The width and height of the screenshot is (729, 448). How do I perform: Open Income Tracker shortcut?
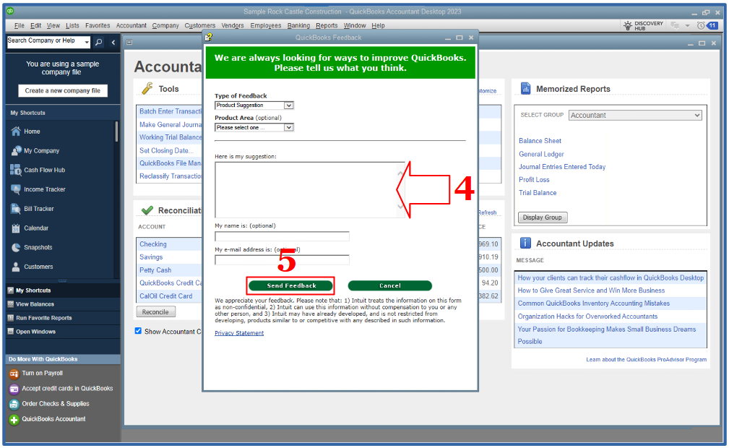click(44, 189)
